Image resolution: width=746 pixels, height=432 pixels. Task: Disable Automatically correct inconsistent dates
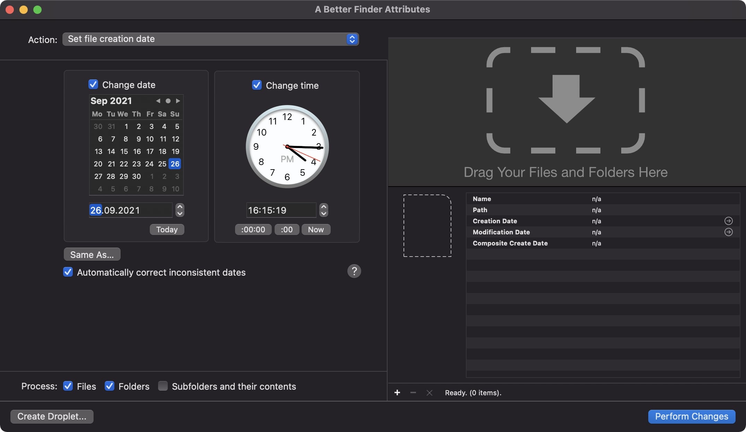click(67, 271)
